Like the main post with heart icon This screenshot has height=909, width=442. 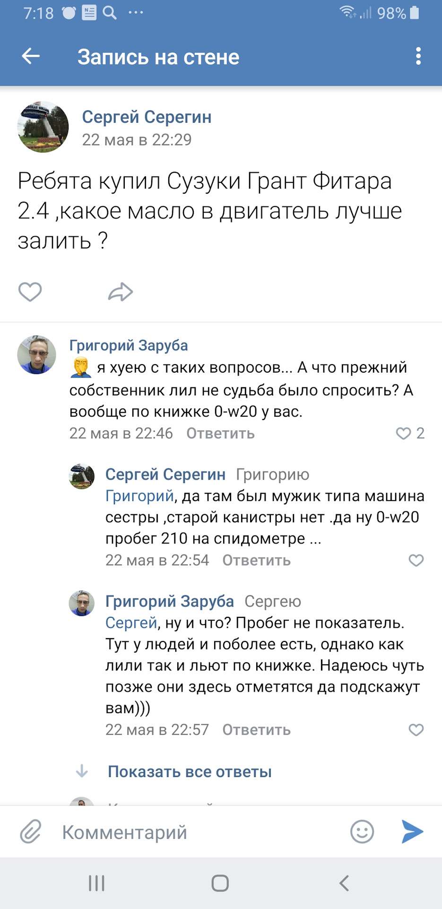(x=30, y=292)
